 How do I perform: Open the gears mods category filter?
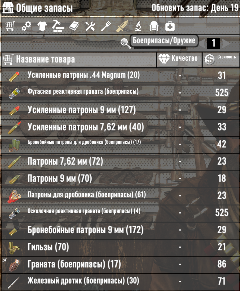coord(26,26)
